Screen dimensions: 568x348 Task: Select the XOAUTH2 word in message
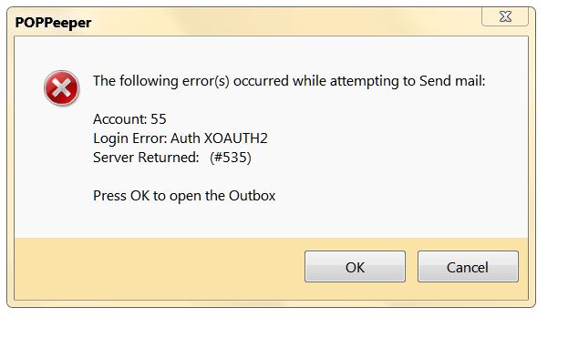(x=236, y=138)
